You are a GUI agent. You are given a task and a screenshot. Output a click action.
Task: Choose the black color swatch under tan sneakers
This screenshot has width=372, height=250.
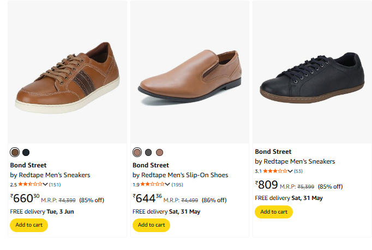[x=26, y=152]
